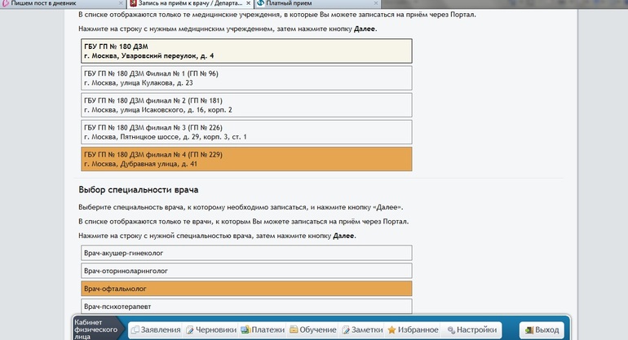Click the Черновики pencil icon
628x340 pixels.
click(x=190, y=330)
